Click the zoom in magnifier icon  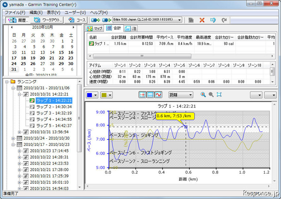(203, 95)
